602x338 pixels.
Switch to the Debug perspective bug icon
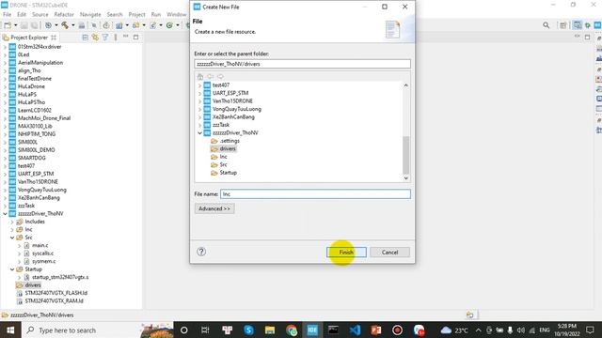[588, 25]
